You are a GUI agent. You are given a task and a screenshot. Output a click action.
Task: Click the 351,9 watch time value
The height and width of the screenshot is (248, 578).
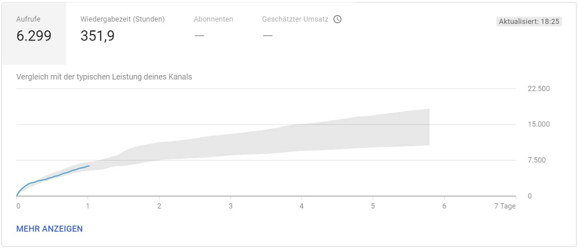point(98,36)
